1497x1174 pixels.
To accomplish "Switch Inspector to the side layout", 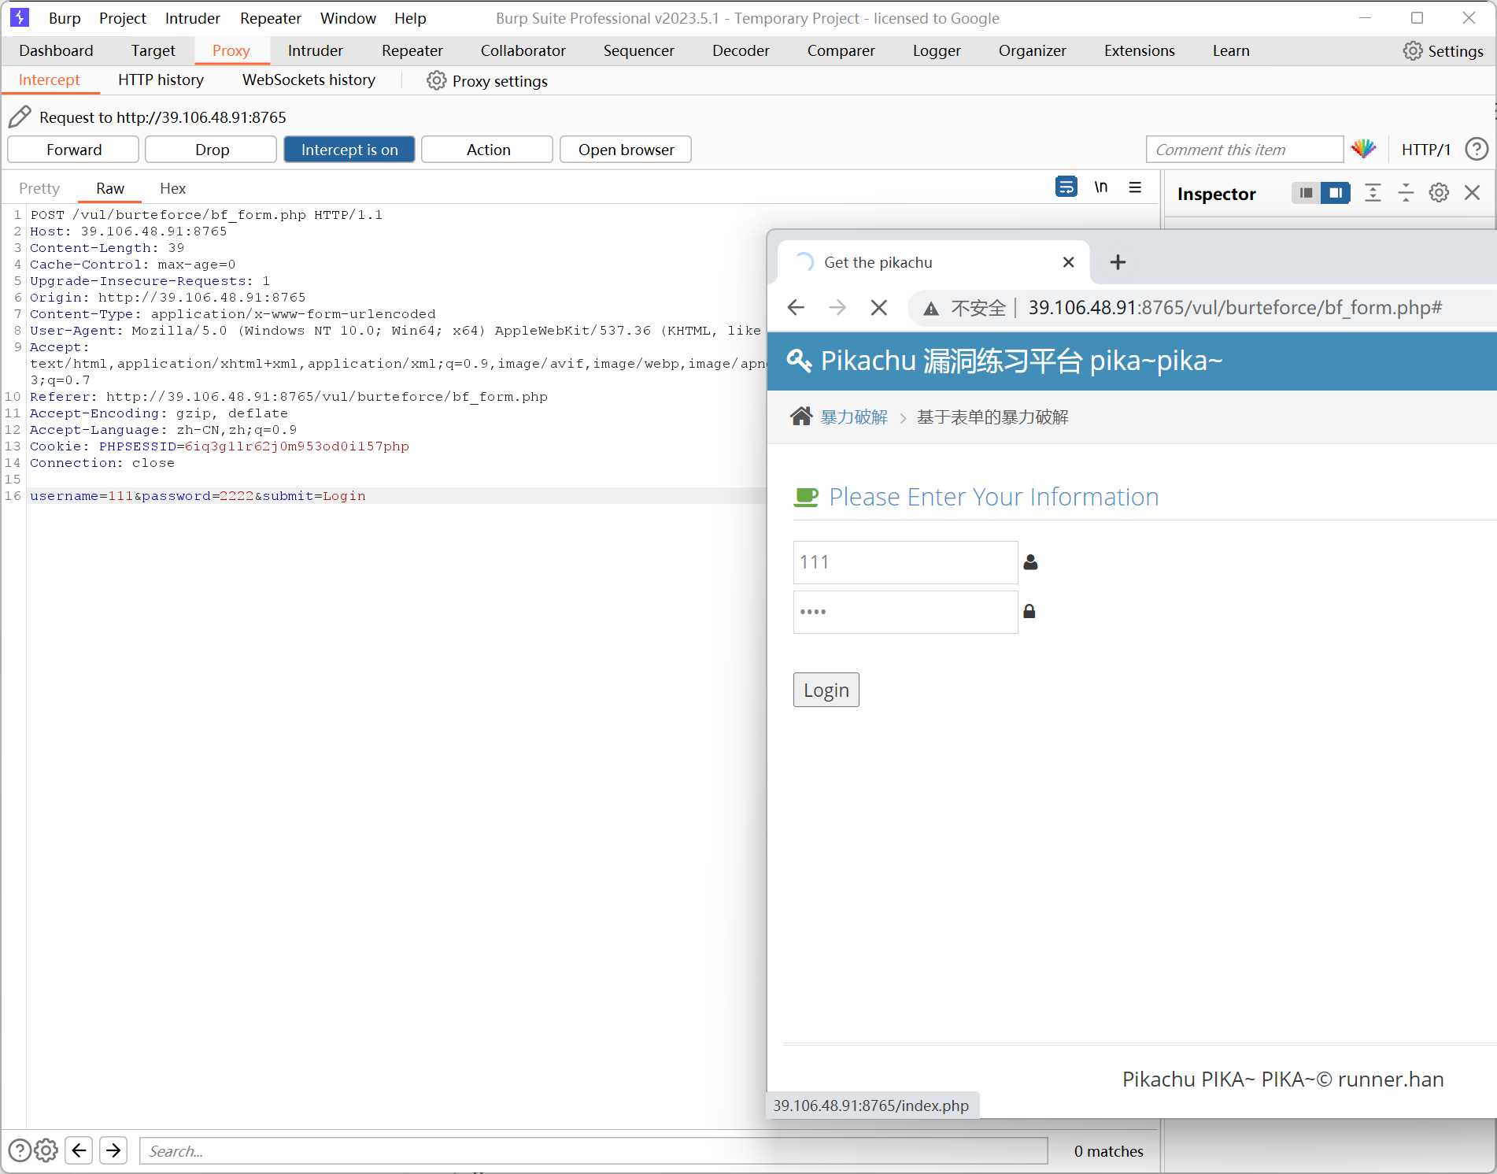I will pyautogui.click(x=1336, y=193).
